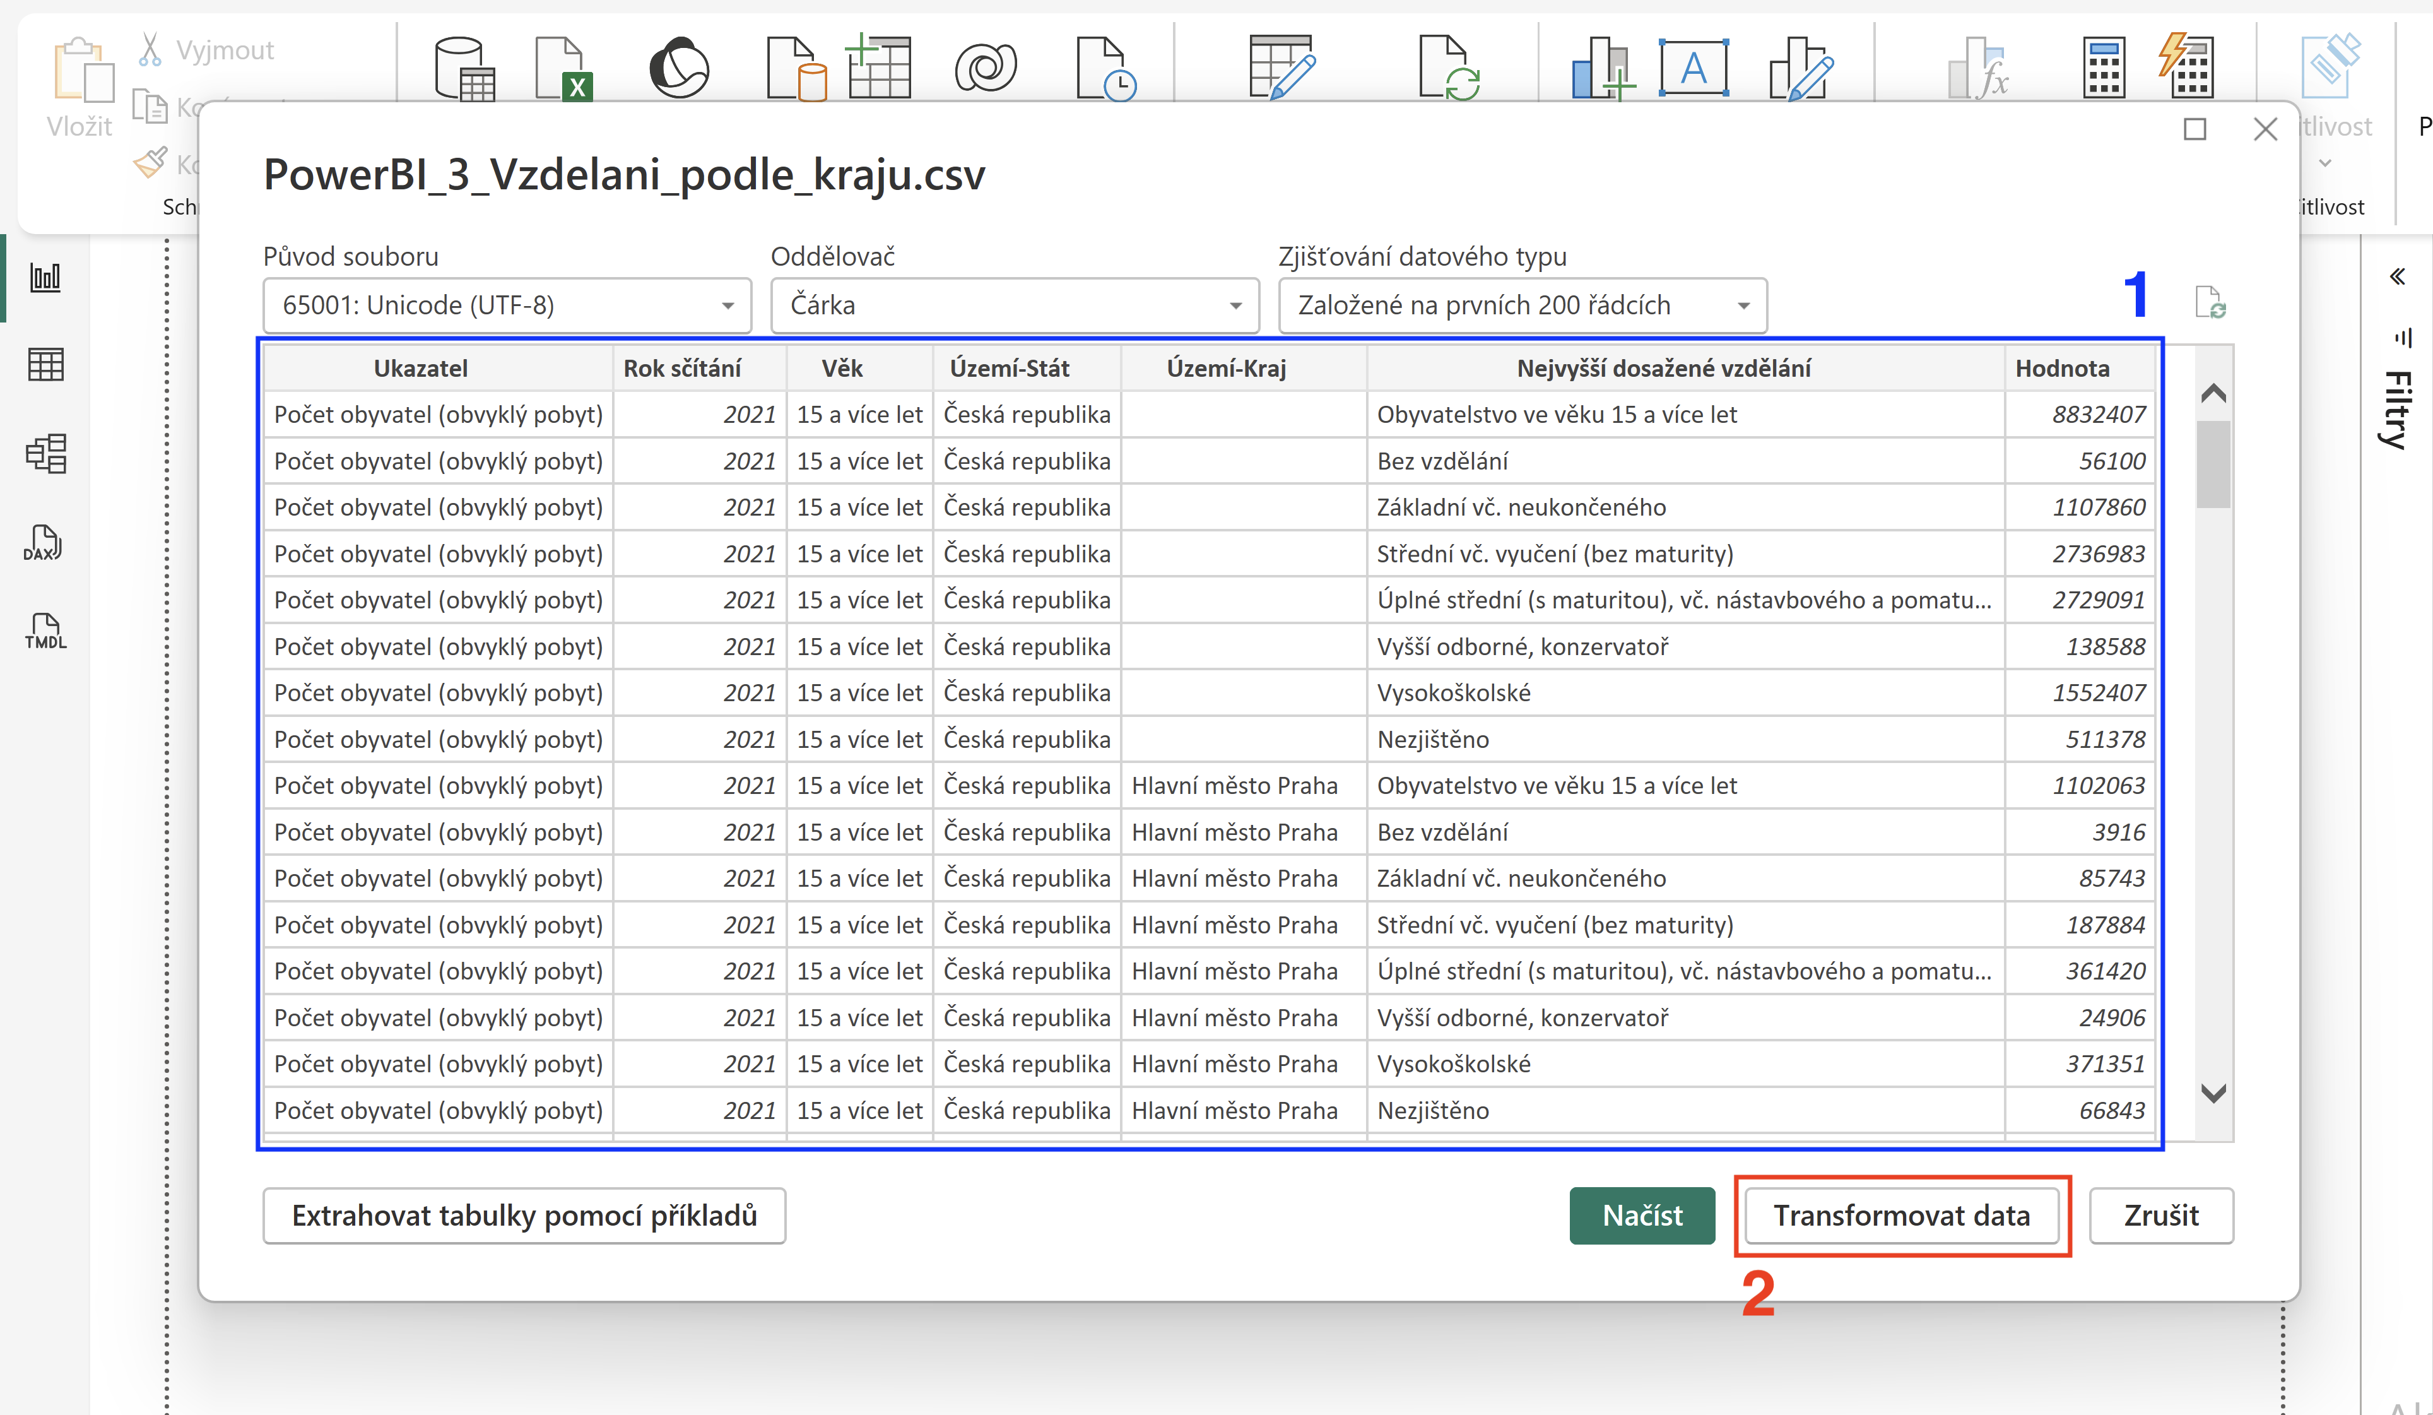This screenshot has height=1415, width=2433.
Task: Click the Ukazatel column header
Action: (439, 368)
